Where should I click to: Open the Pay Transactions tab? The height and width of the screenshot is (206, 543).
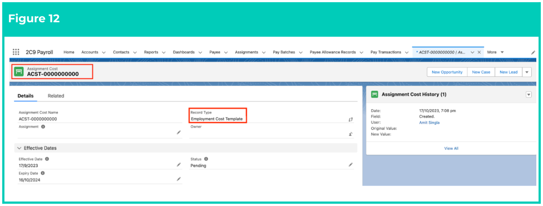(386, 52)
